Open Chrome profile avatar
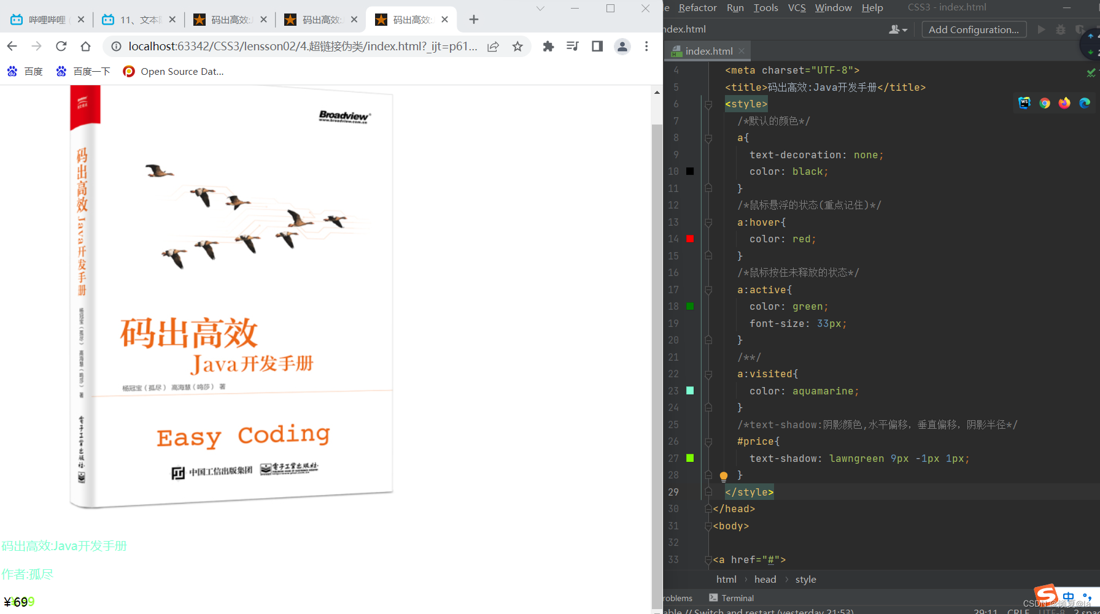The image size is (1100, 614). tap(622, 47)
